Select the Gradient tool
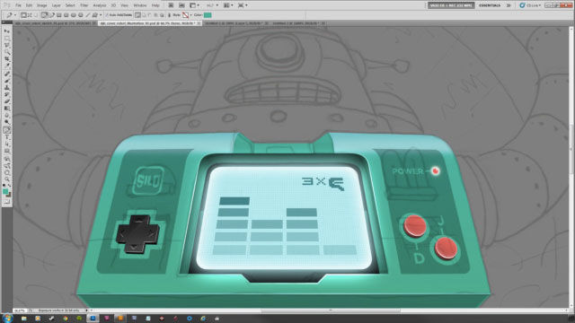This screenshot has height=323, width=575. 7,109
